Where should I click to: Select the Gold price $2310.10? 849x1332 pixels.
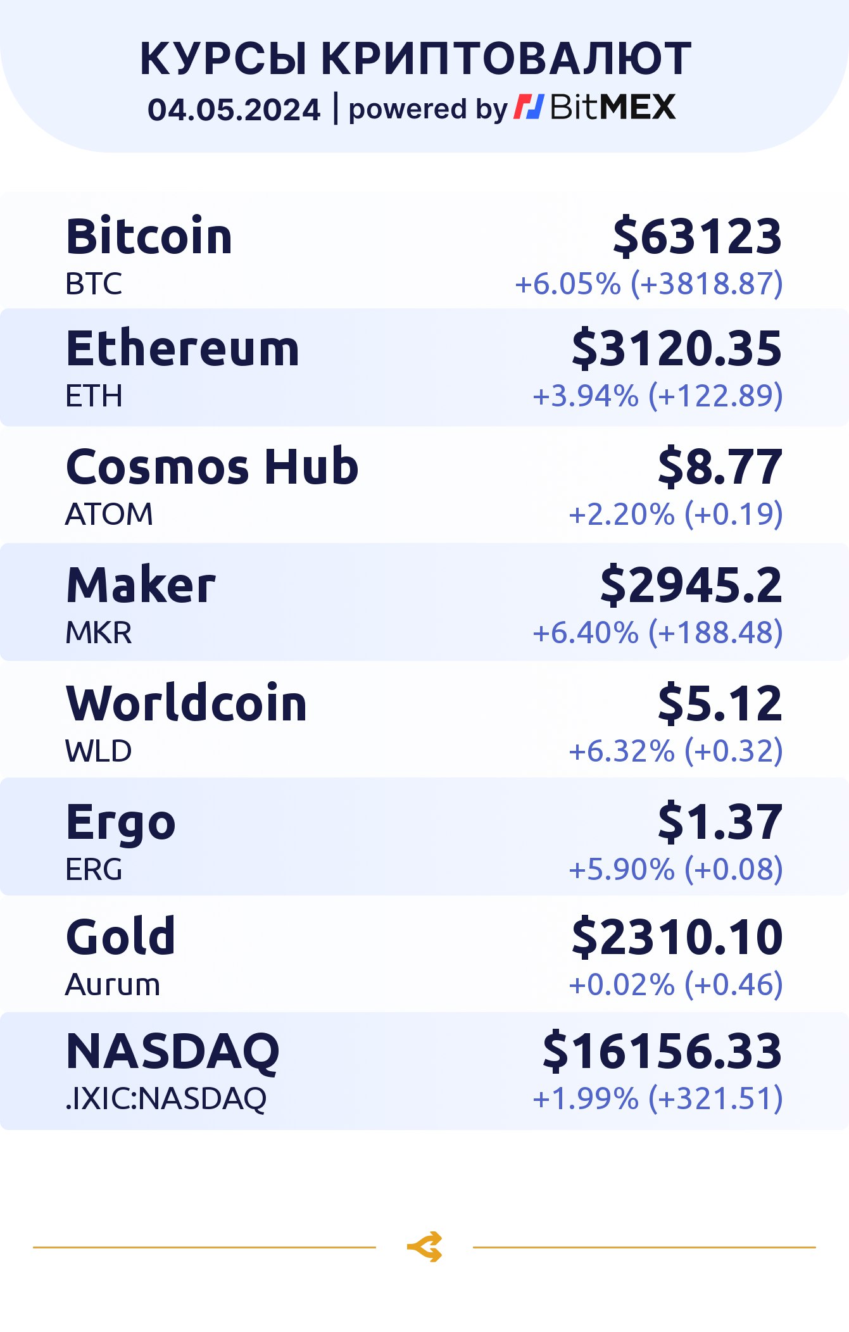point(677,937)
